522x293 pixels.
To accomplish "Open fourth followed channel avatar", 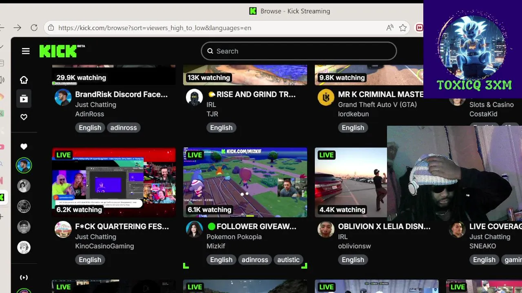I will point(24,227).
